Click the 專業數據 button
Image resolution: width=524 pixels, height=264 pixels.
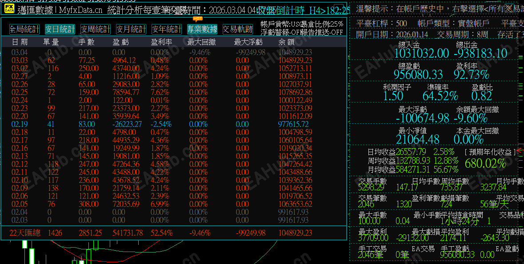pyautogui.click(x=202, y=28)
